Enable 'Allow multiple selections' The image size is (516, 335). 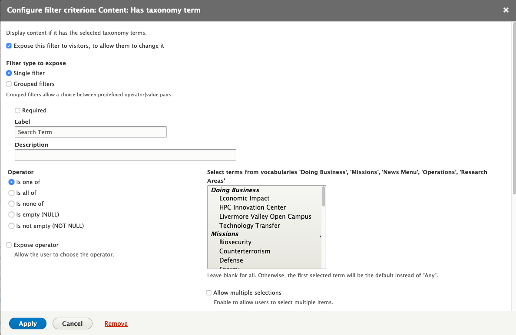point(208,292)
